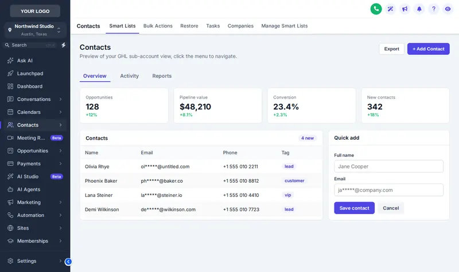This screenshot has width=459, height=272.
Task: Open the notifications bell icon
Action: pos(419,9)
